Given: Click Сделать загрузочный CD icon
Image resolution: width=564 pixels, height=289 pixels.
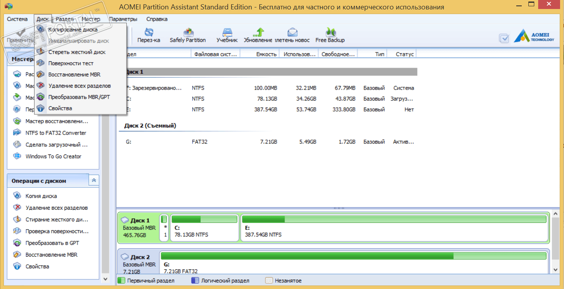Looking at the screenshot, I should click(x=17, y=145).
